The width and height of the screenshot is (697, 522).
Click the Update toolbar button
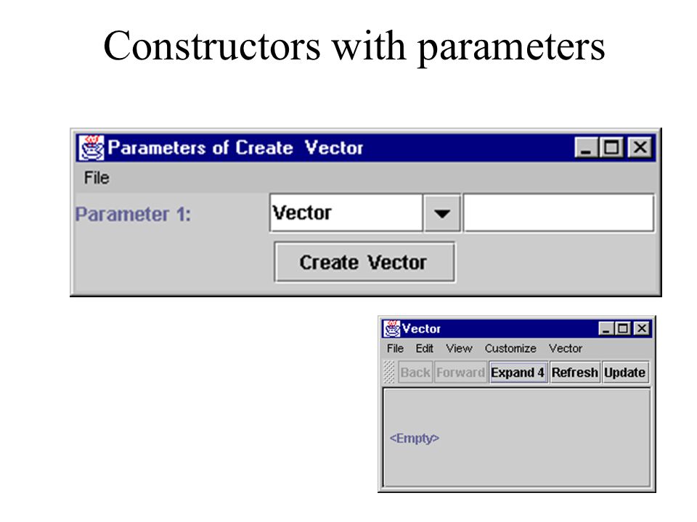(624, 372)
